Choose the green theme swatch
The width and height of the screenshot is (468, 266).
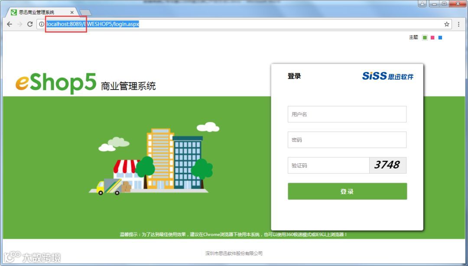(425, 38)
